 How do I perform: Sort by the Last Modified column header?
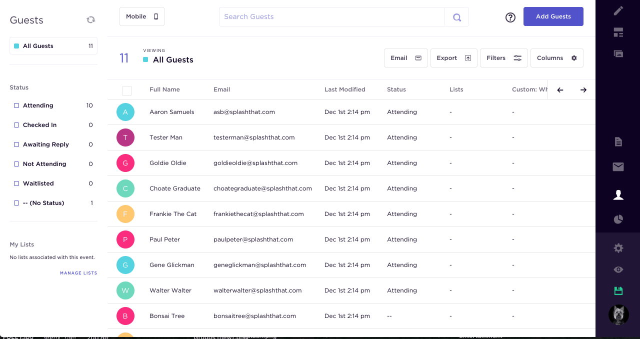345,89
